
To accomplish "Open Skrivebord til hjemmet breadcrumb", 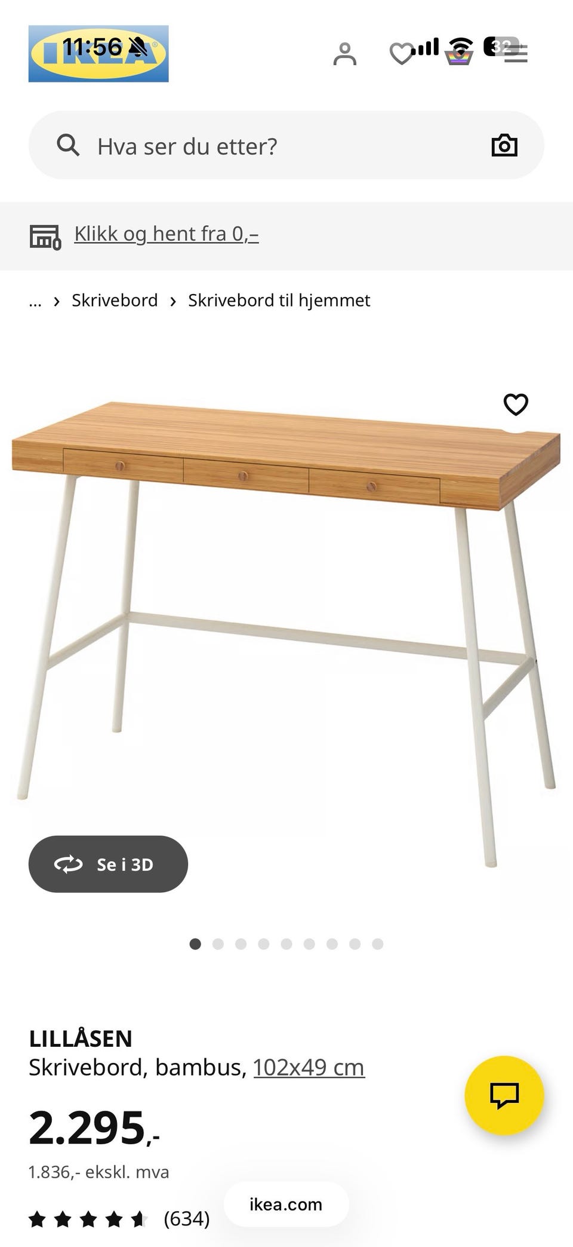I will pyautogui.click(x=279, y=301).
